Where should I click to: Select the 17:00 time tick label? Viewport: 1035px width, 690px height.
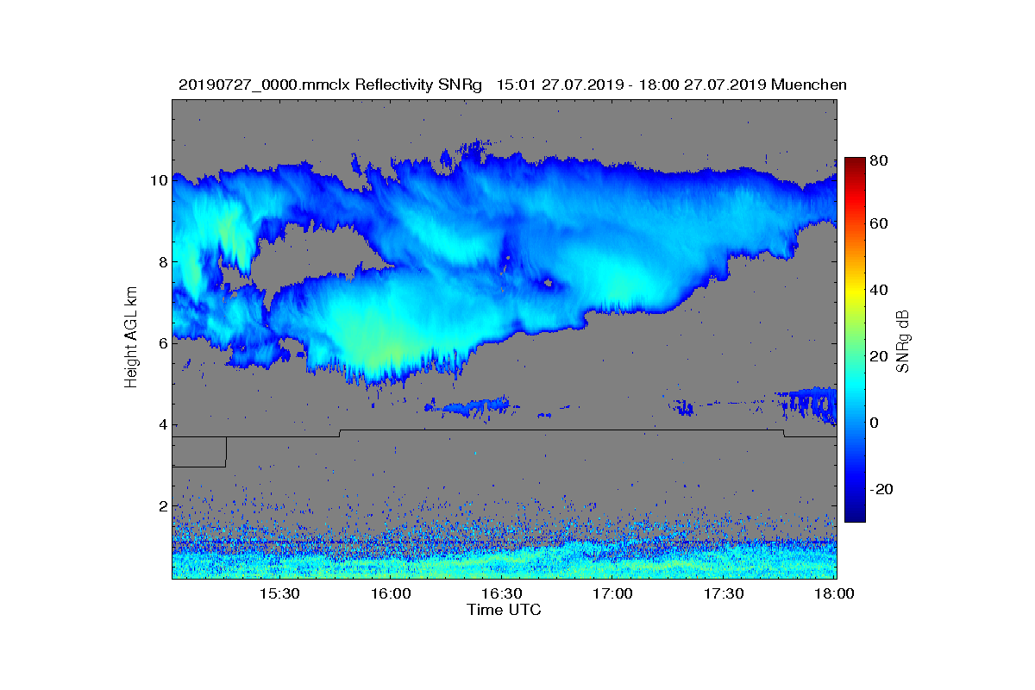click(613, 594)
